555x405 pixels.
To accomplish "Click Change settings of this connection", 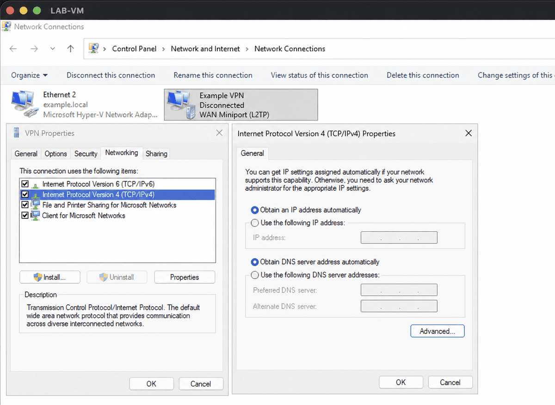I will pos(515,75).
